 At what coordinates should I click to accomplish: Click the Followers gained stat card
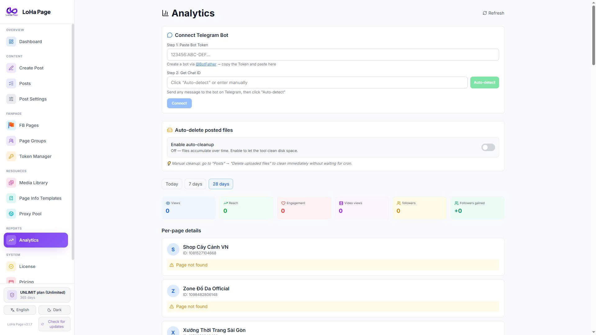[x=477, y=208]
